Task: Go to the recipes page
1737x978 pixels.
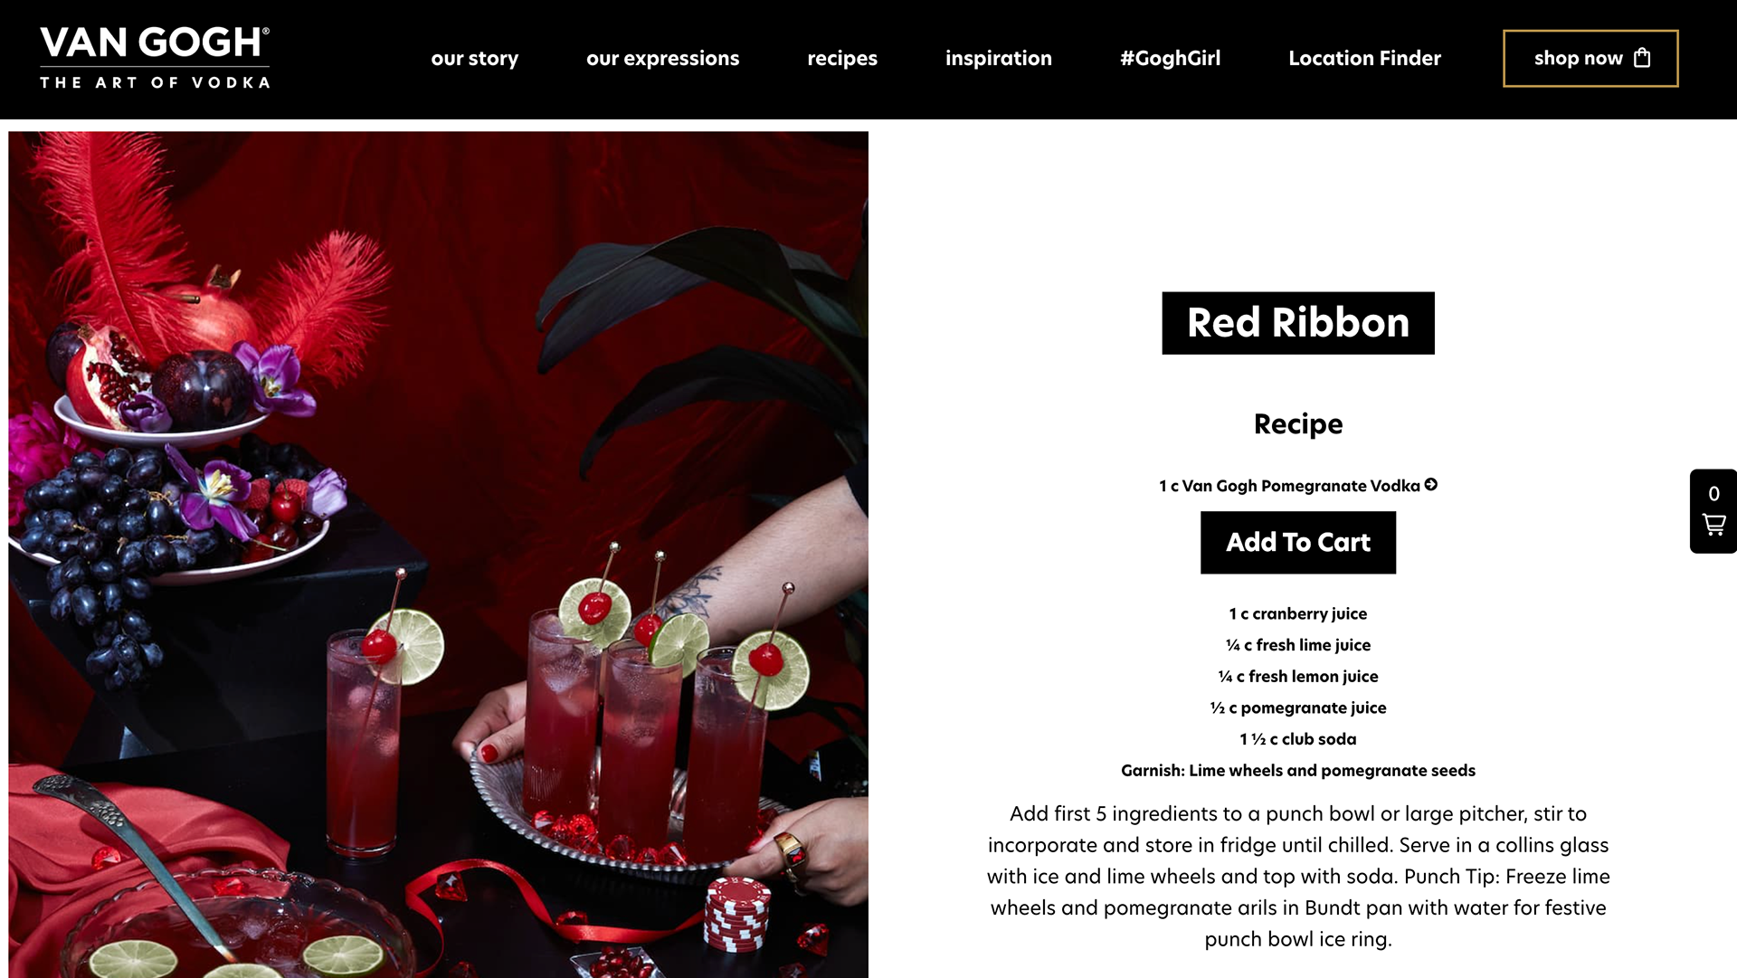Action: click(842, 59)
